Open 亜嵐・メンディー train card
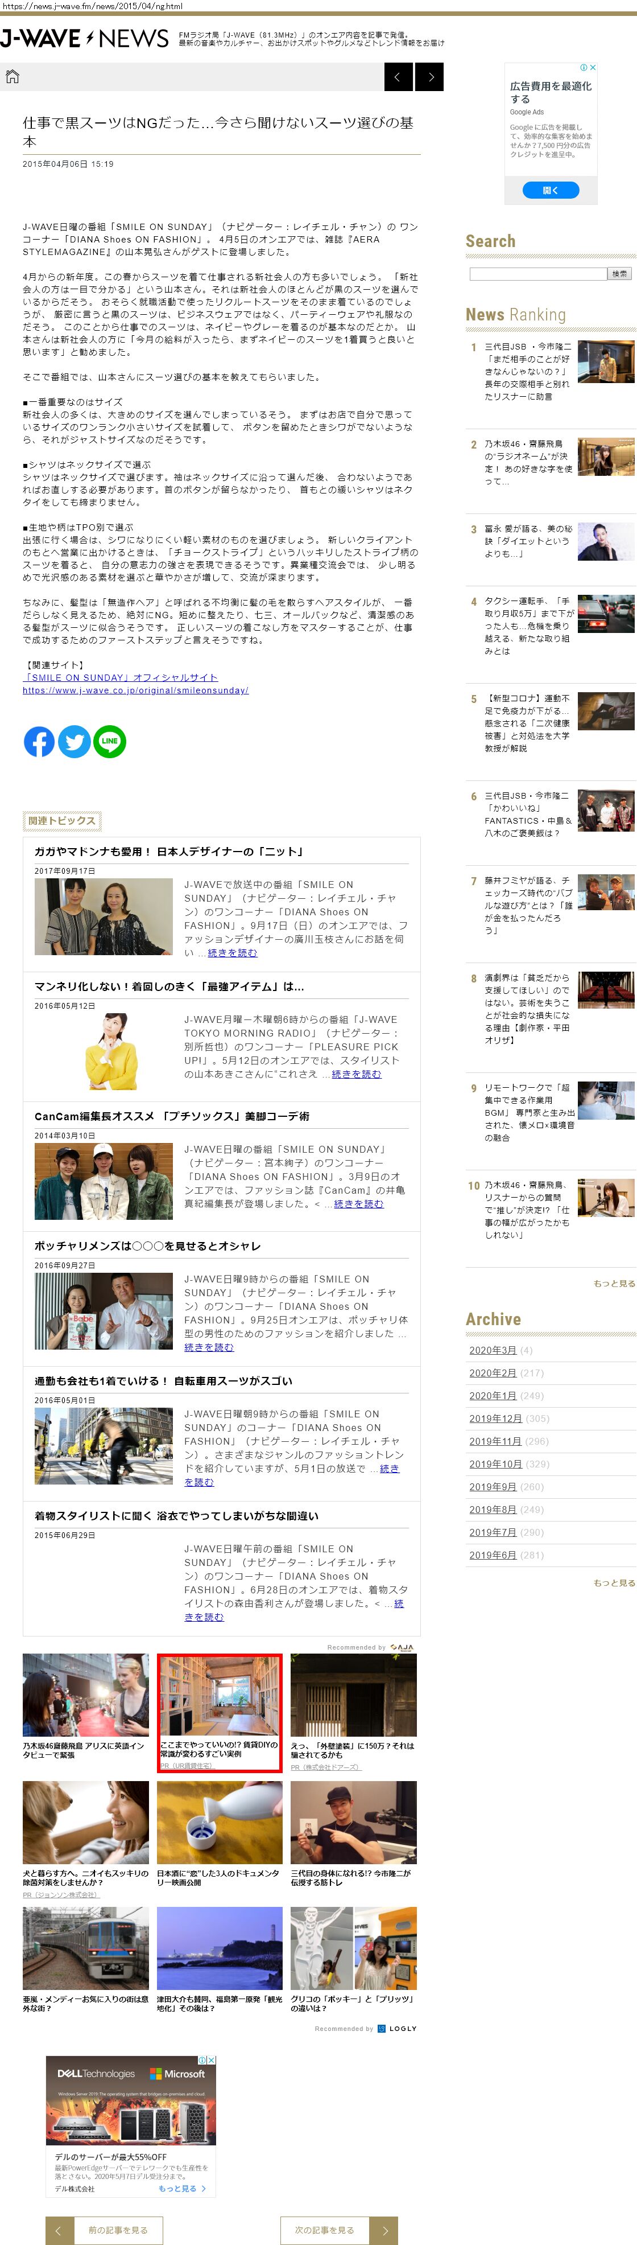 pyautogui.click(x=85, y=1960)
